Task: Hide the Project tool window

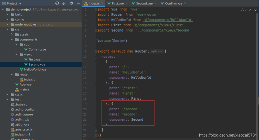Action: coord(78,3)
